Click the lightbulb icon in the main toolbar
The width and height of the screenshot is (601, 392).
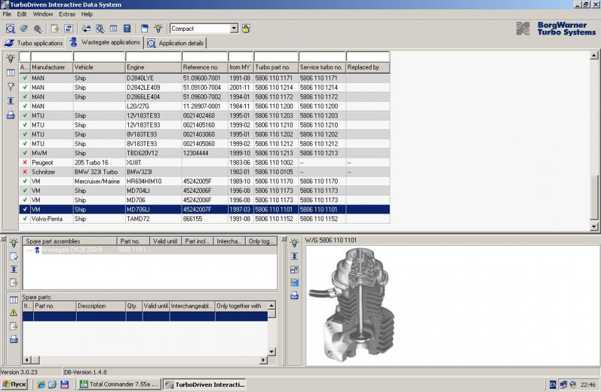click(x=158, y=28)
